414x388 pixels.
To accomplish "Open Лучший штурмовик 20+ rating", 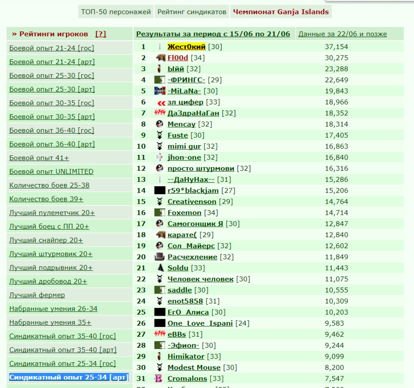I will pyautogui.click(x=51, y=254).
